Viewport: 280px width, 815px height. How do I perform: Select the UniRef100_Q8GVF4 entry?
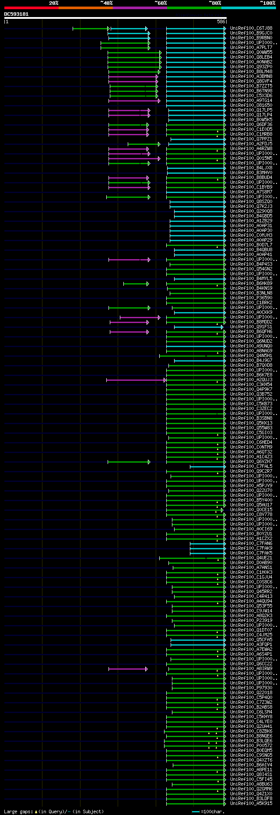pyautogui.click(x=251, y=81)
